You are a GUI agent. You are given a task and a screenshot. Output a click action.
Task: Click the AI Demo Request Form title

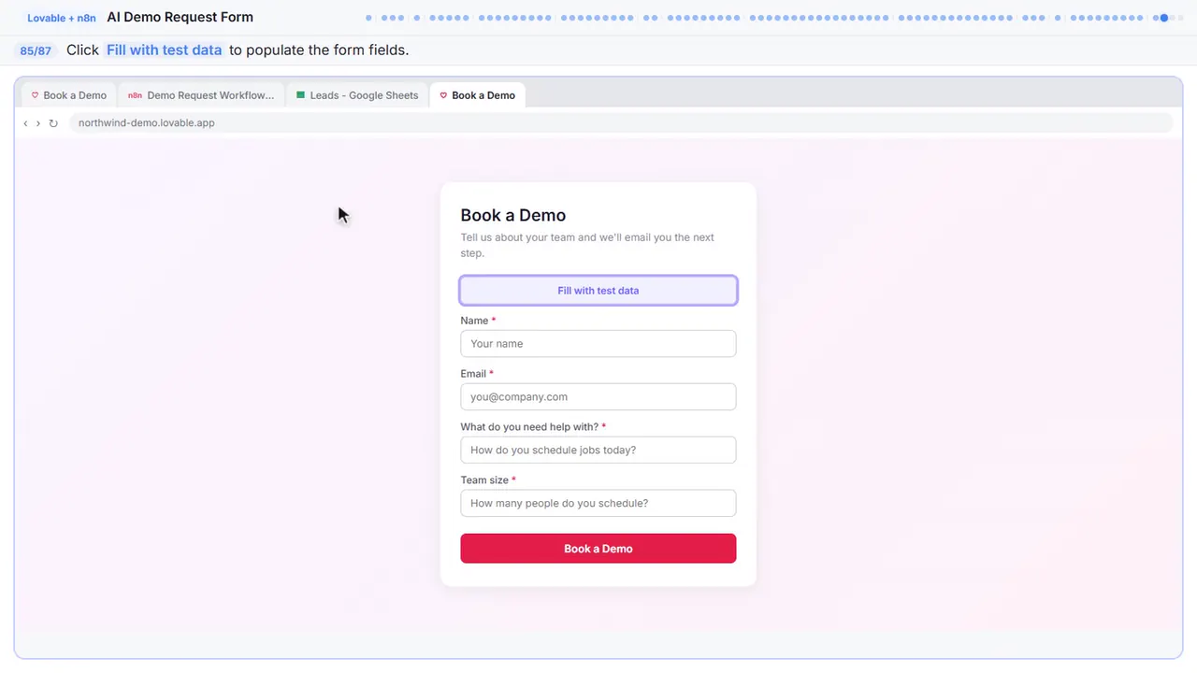180,17
